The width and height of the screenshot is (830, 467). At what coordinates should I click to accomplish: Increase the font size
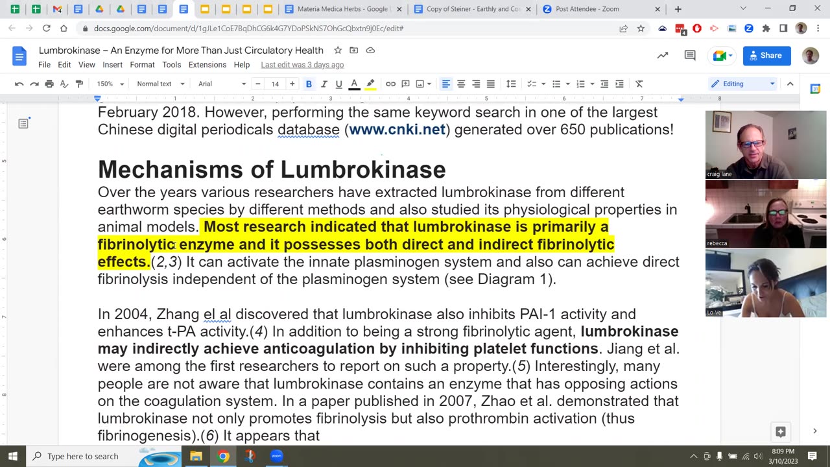click(292, 84)
